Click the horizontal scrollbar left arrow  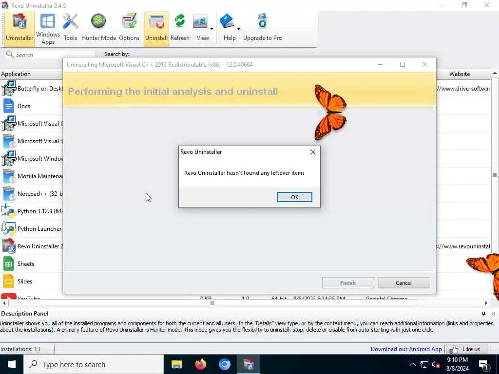(x=4, y=303)
